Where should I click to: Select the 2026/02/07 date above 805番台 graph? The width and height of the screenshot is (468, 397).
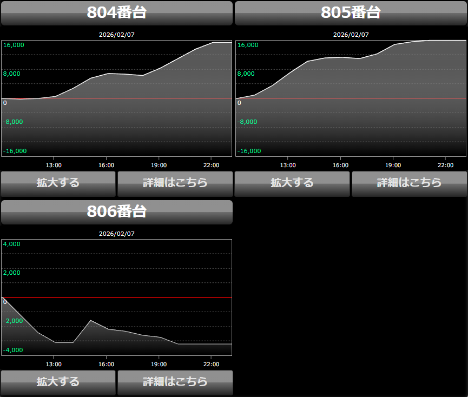[x=351, y=35]
